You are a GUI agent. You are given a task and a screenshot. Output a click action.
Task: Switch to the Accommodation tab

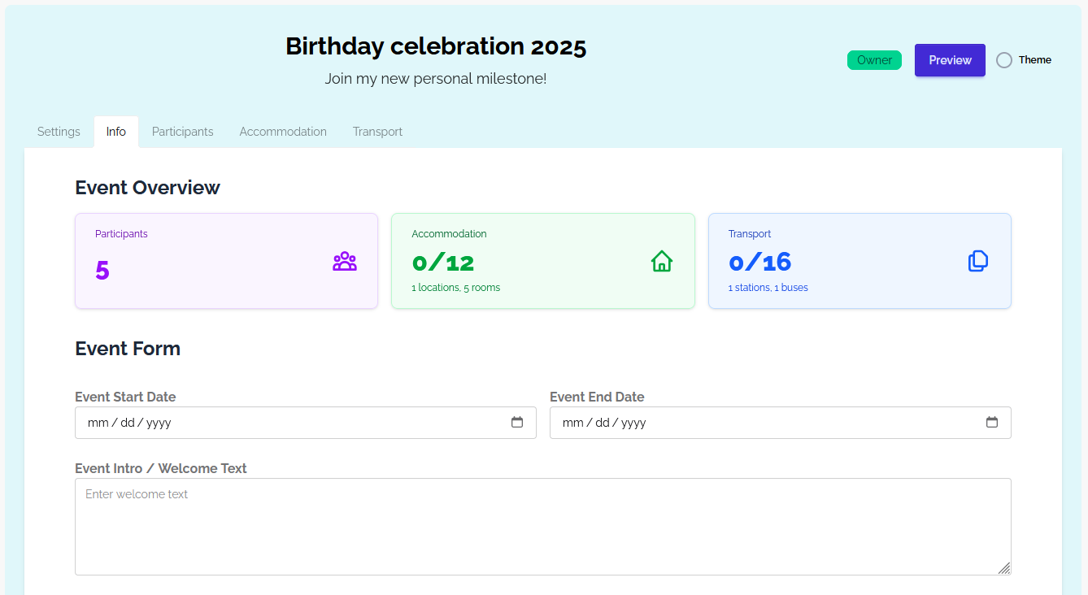[x=282, y=131]
